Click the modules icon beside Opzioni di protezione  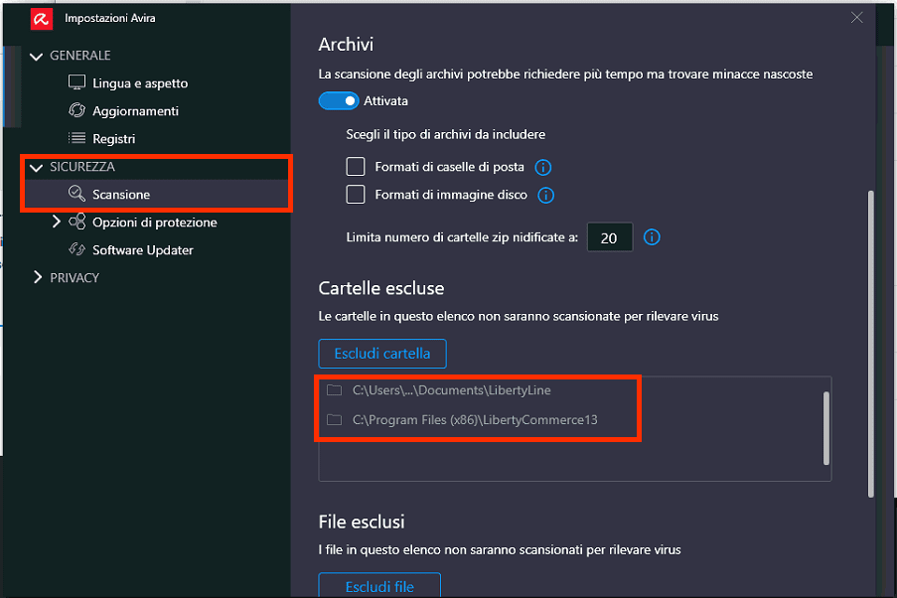click(76, 222)
